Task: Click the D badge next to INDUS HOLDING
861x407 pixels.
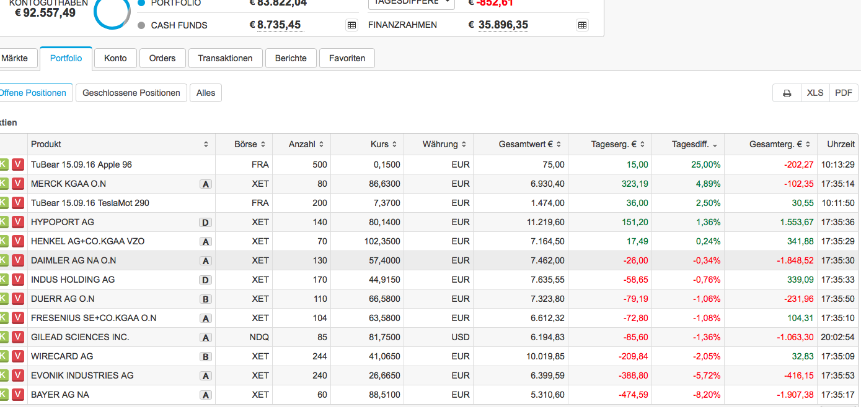Action: coord(206,280)
